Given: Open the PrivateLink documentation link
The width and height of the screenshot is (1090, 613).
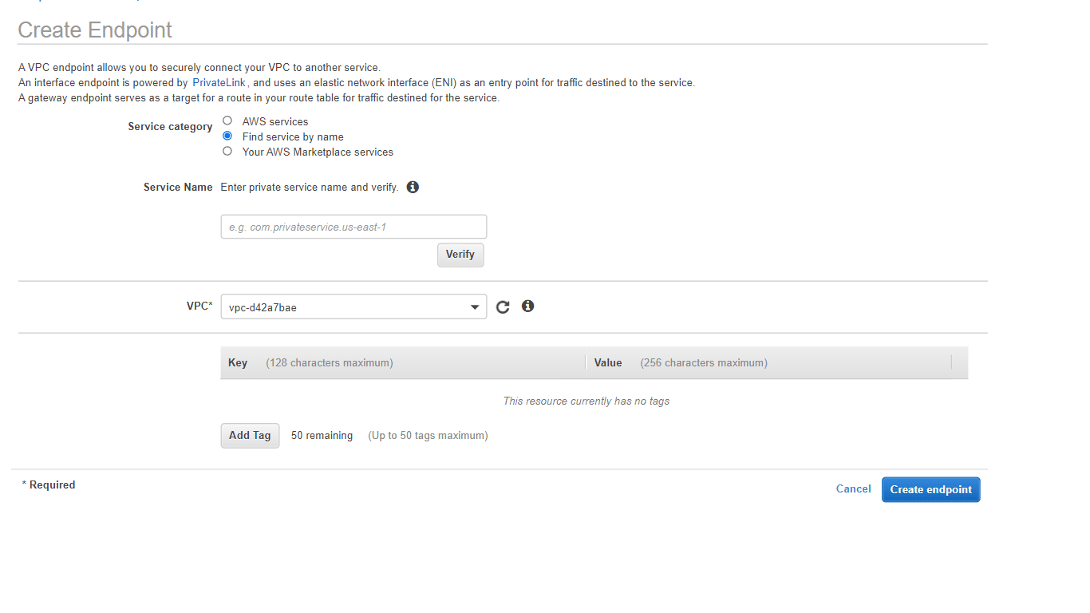Looking at the screenshot, I should [x=219, y=82].
